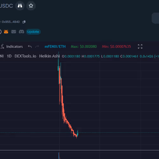Open the Discord link icon
This screenshot has width=159, height=159.
point(21,32)
